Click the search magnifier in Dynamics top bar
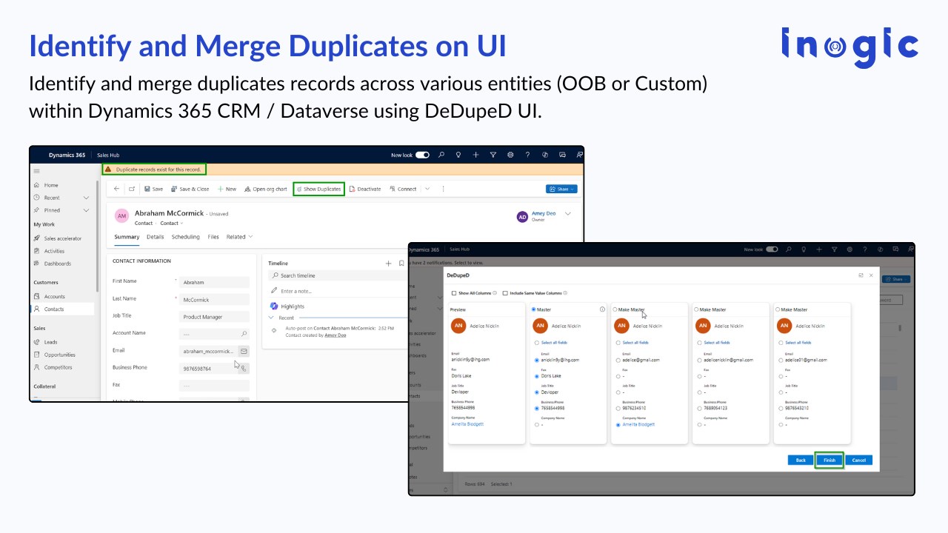 point(441,155)
